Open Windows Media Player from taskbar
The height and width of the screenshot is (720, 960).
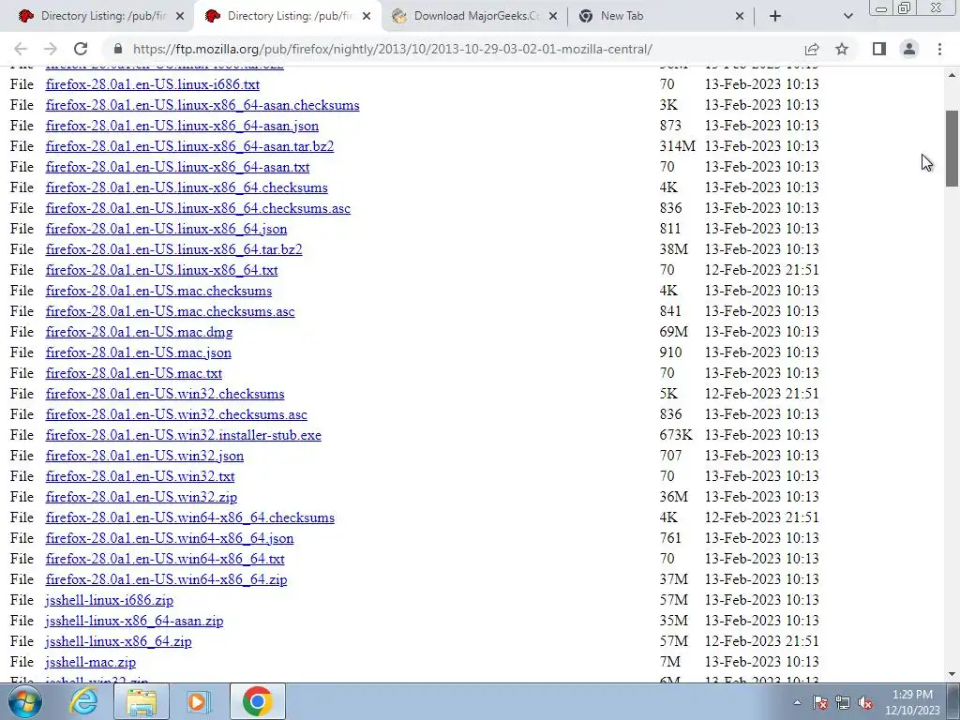(x=198, y=701)
